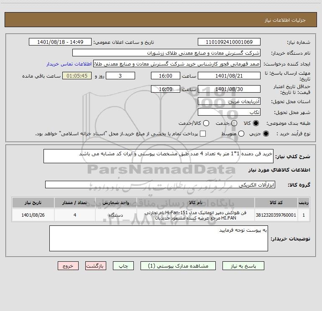Click the اطلاعات کالاهای مورد نیاز section heading
The image size is (322, 311).
(279, 170)
